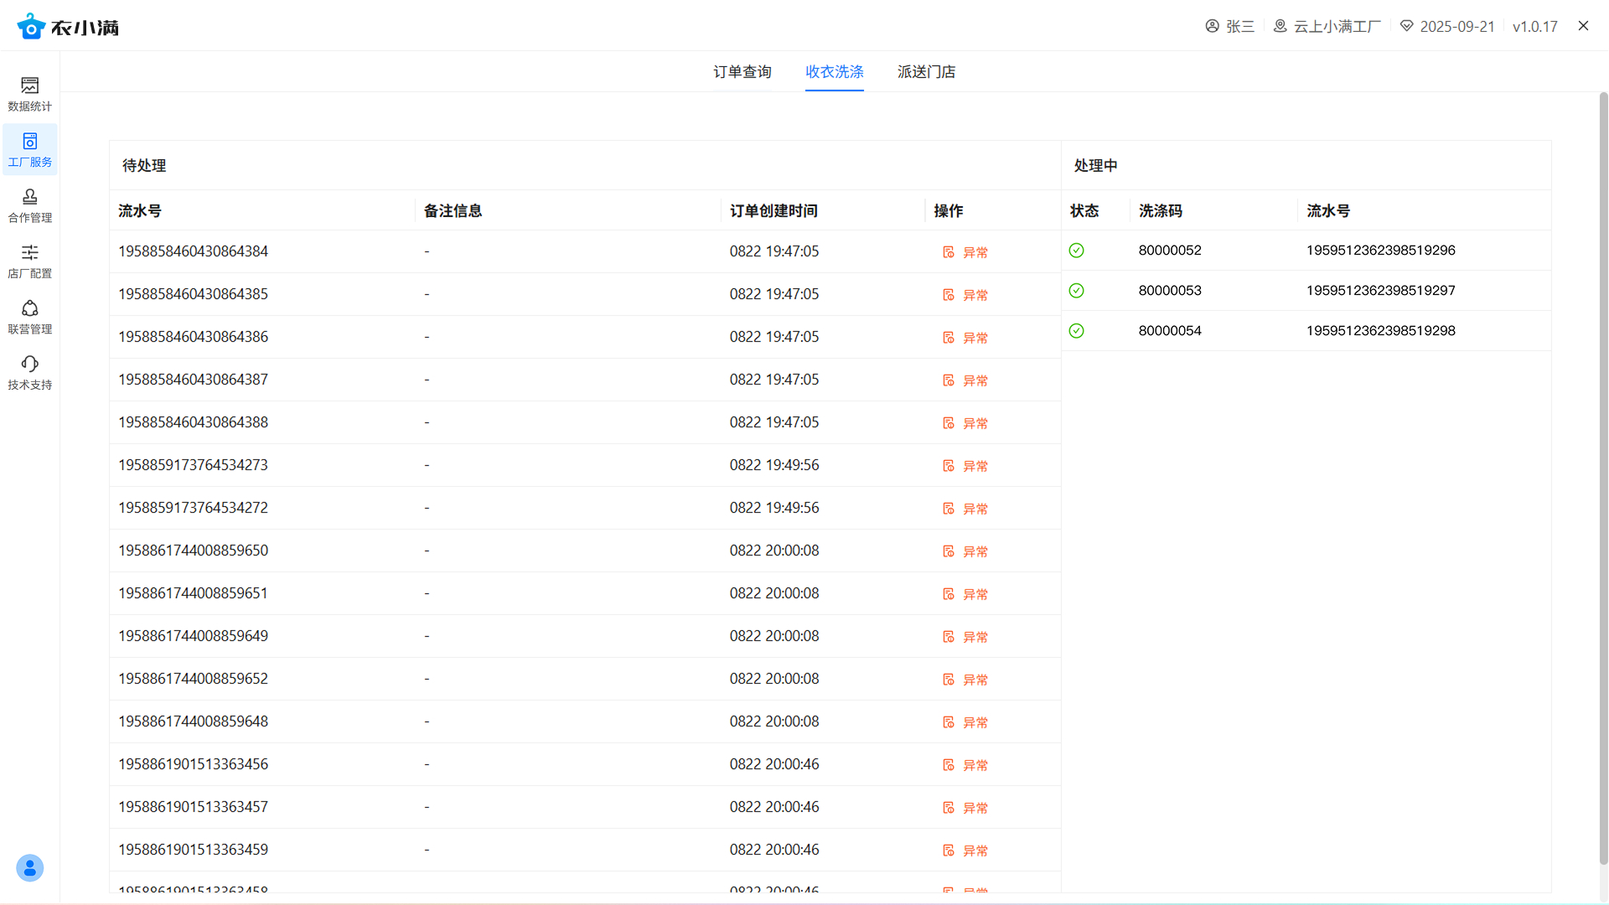
Task: Select the 收衣洗涤 tab
Action: pyautogui.click(x=834, y=72)
